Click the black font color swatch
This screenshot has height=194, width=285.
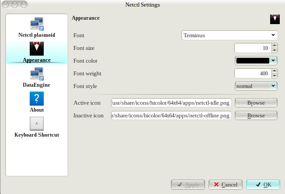pyautogui.click(x=253, y=60)
